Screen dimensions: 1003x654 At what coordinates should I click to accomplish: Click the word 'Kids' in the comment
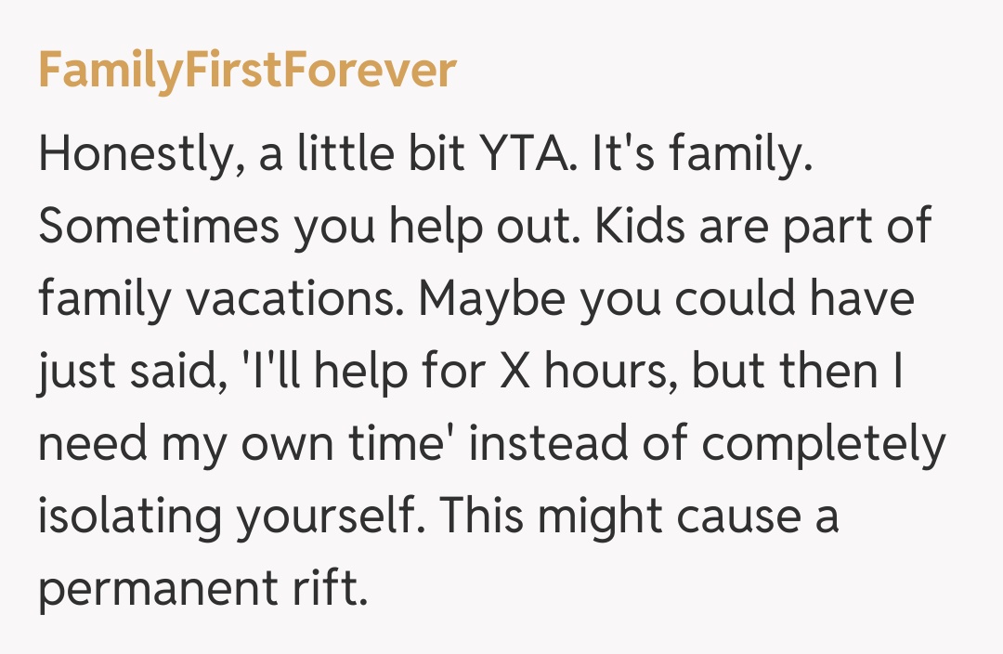(x=639, y=226)
